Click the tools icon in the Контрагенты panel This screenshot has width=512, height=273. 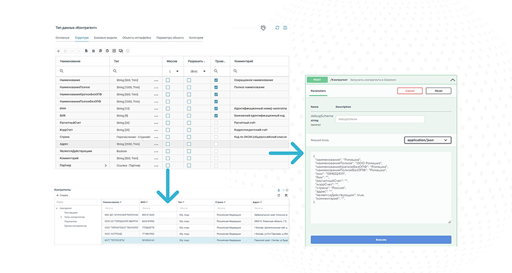pyautogui.click(x=286, y=196)
